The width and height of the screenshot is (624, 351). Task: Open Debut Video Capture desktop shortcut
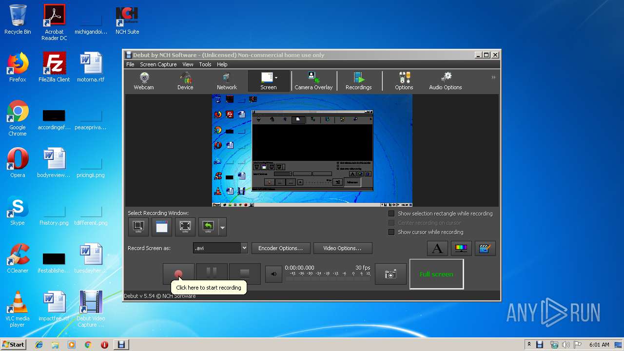pos(91,309)
